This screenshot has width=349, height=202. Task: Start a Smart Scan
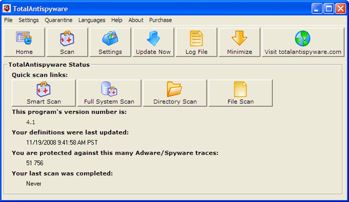coord(44,93)
